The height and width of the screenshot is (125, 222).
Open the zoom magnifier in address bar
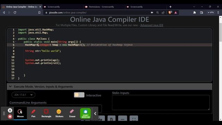(x=157, y=12)
